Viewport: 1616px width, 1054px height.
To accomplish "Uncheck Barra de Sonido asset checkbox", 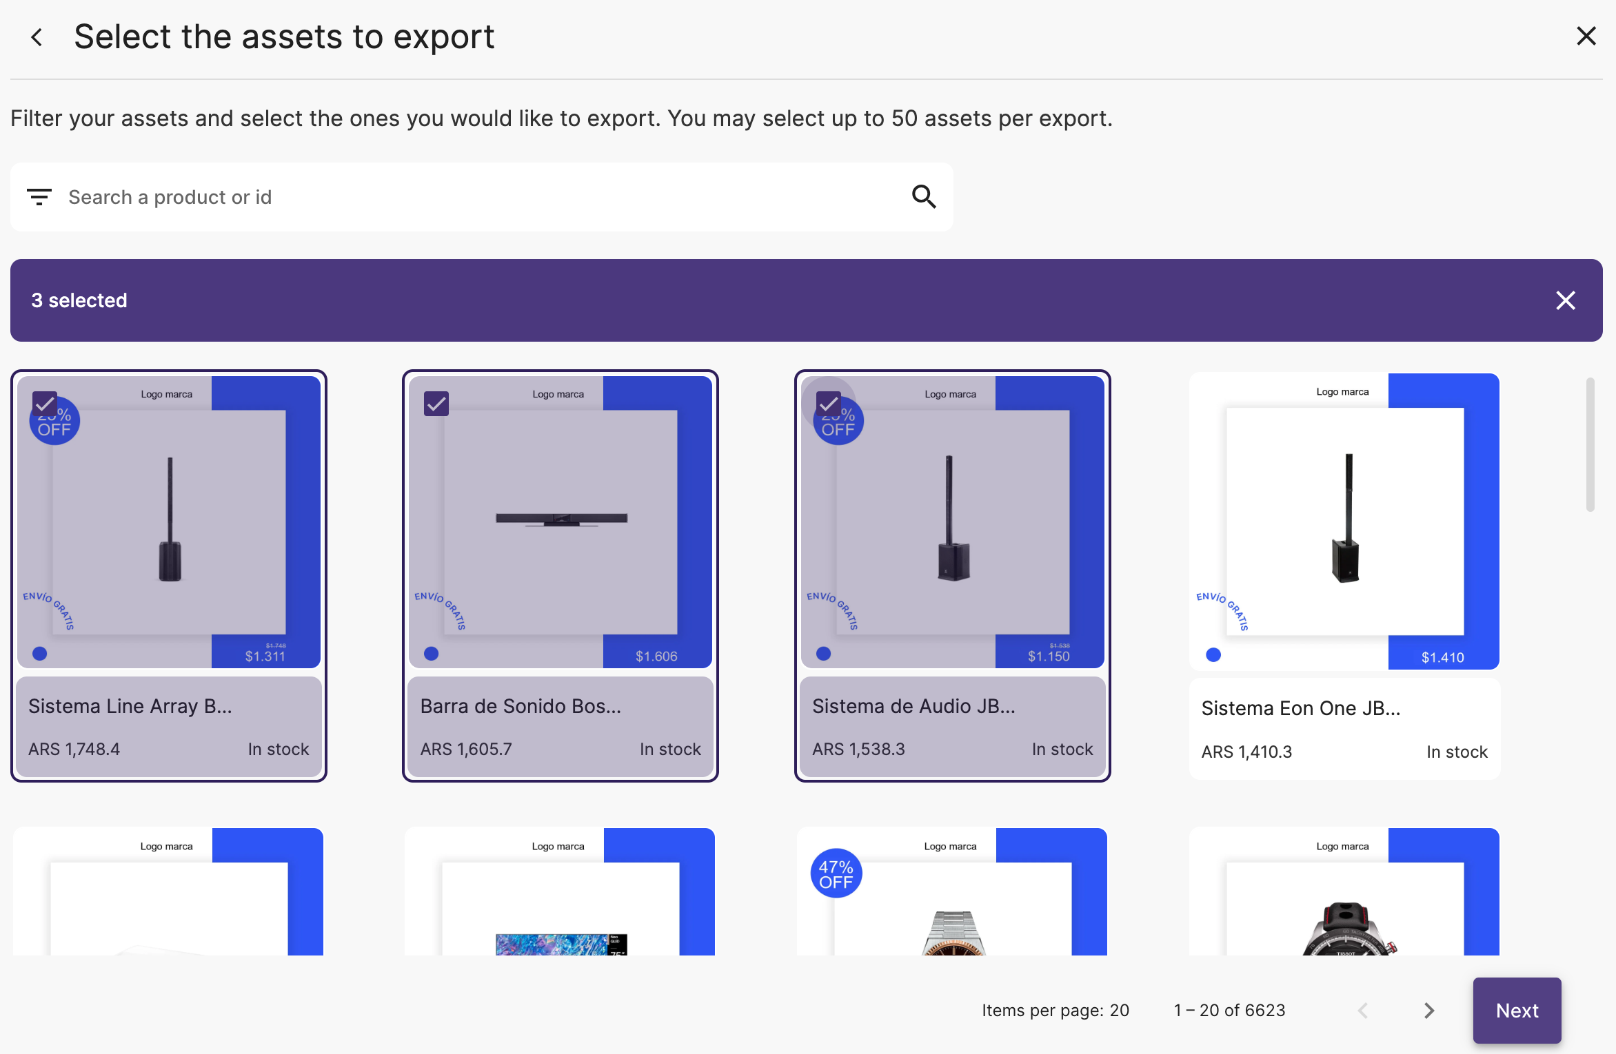I will (x=436, y=404).
